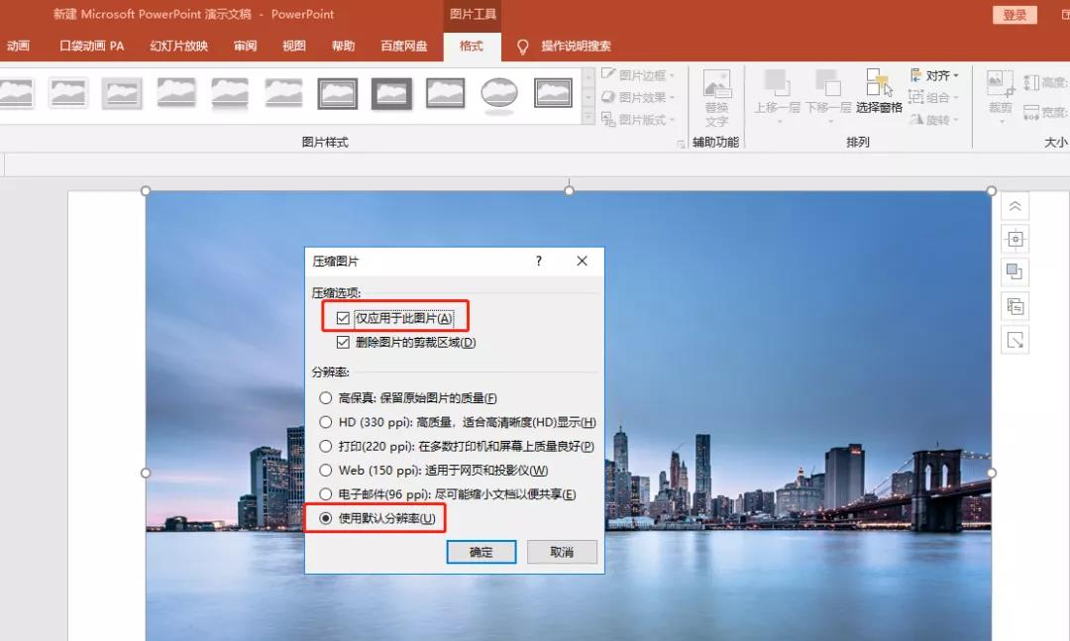Apply thick black frame picture style
Screen dimensions: 1070x641
[x=391, y=93]
